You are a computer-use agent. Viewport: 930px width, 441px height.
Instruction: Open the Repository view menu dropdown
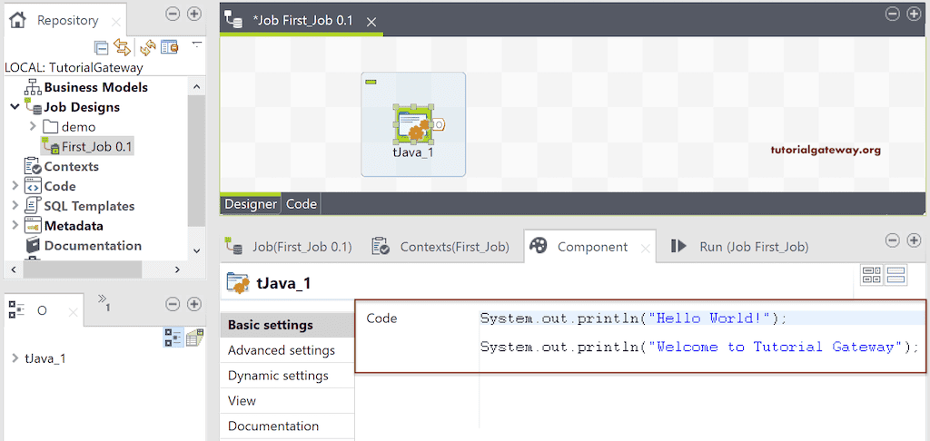[x=196, y=43]
